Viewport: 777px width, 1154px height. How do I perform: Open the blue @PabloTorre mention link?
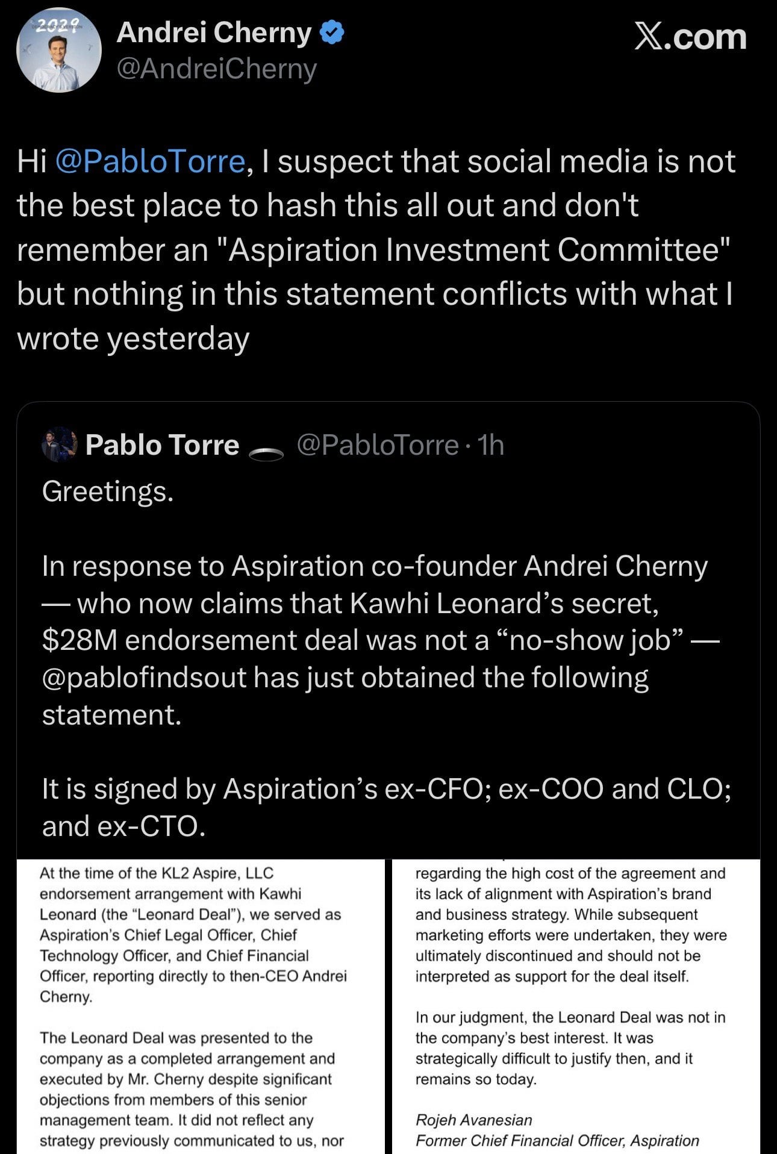coord(150,161)
